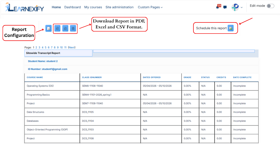Toggle Edit mode switch
280x146 pixels.
click(270, 6)
